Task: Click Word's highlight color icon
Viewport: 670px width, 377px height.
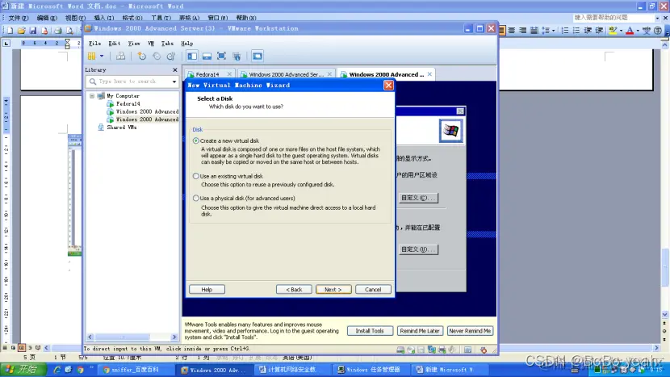Action: click(x=613, y=31)
